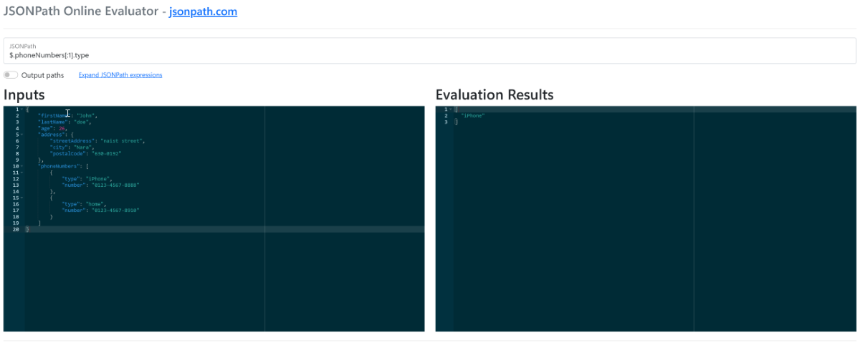Screen dimensions: 860x343
Task: Click the "postalCode" key in Inputs editor
Action: pyautogui.click(x=69, y=153)
